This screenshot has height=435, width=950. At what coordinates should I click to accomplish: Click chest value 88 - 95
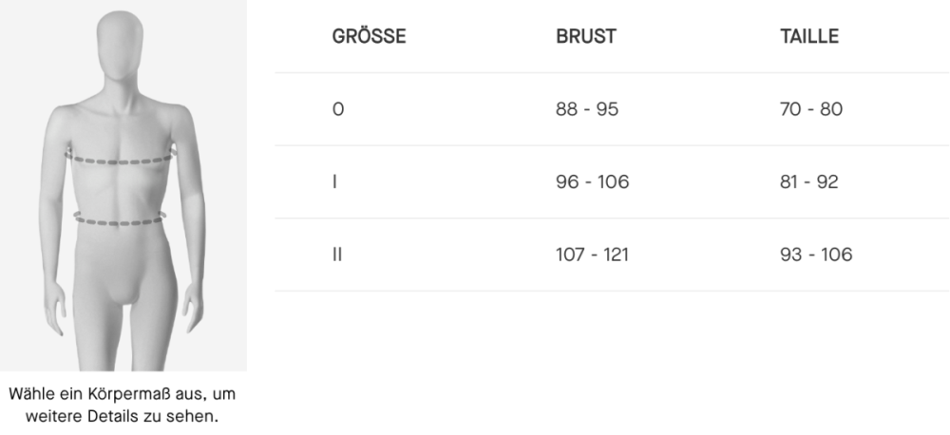(587, 109)
